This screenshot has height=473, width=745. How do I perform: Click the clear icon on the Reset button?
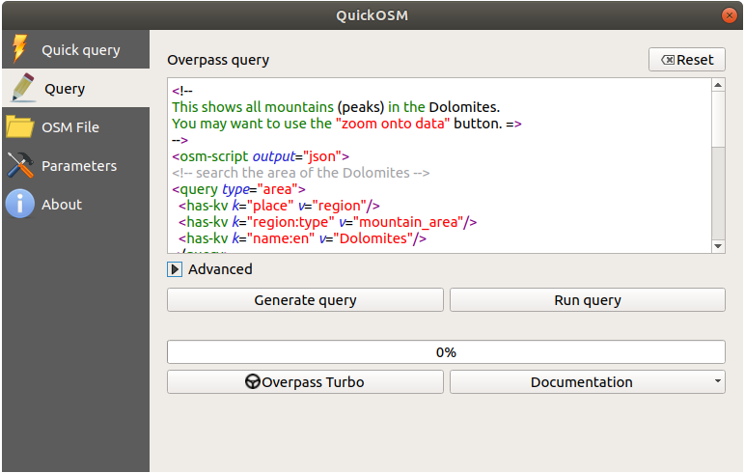click(668, 60)
